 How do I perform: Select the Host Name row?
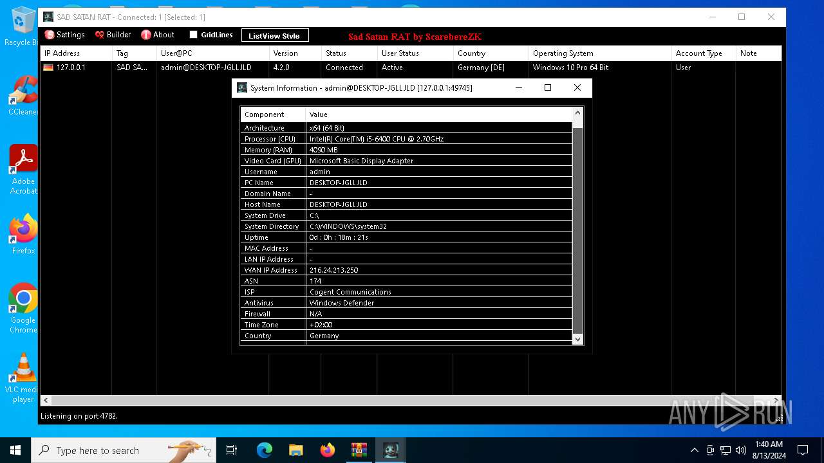pos(406,204)
